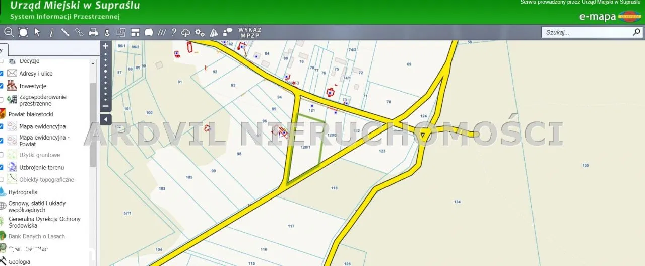Image resolution: width=645 pixels, height=266 pixels.
Task: Click the Szukaj search field
Action: [x=587, y=32]
